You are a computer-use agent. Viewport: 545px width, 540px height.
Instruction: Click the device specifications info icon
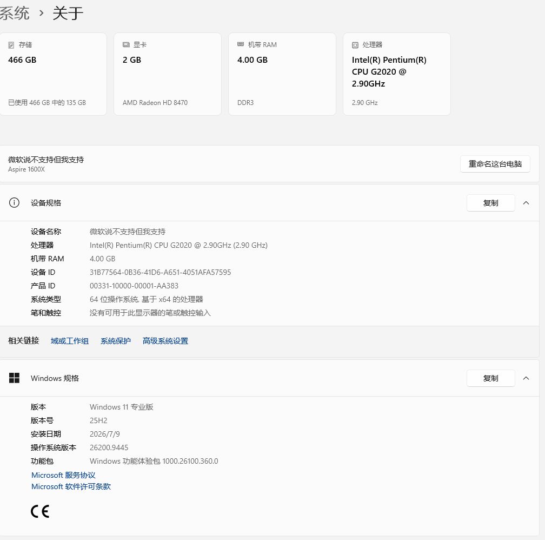click(14, 202)
